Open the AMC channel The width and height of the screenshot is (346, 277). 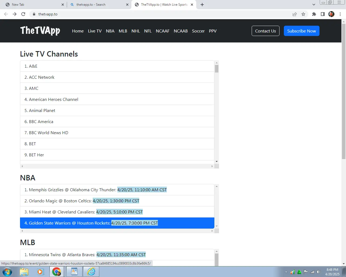117,88
